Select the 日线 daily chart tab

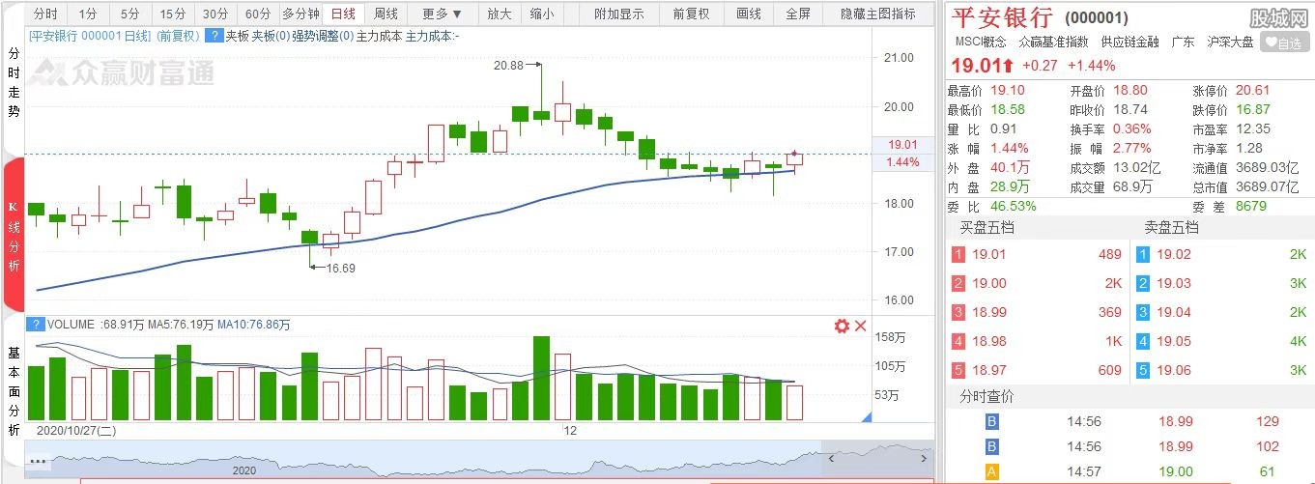343,14
